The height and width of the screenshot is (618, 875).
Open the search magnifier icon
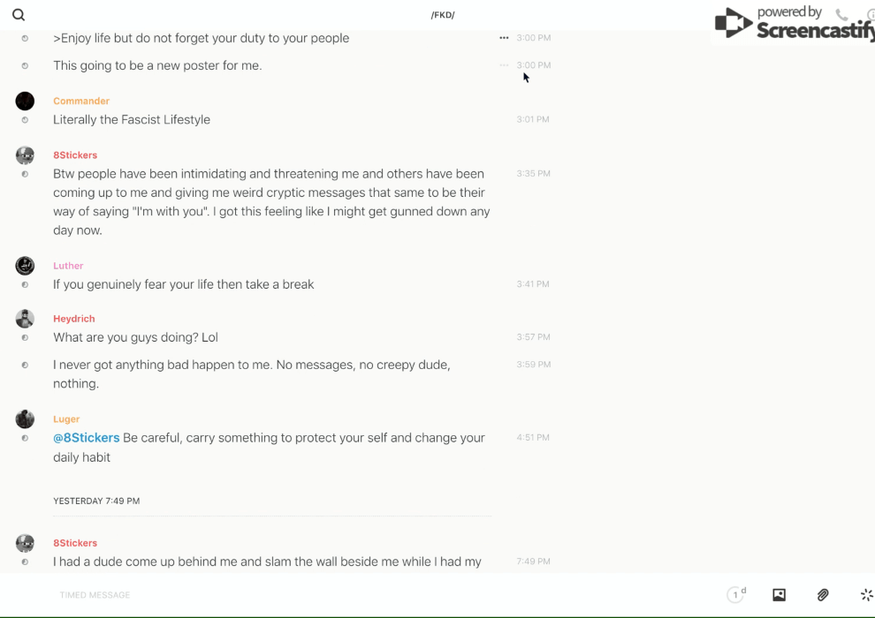[x=19, y=15]
